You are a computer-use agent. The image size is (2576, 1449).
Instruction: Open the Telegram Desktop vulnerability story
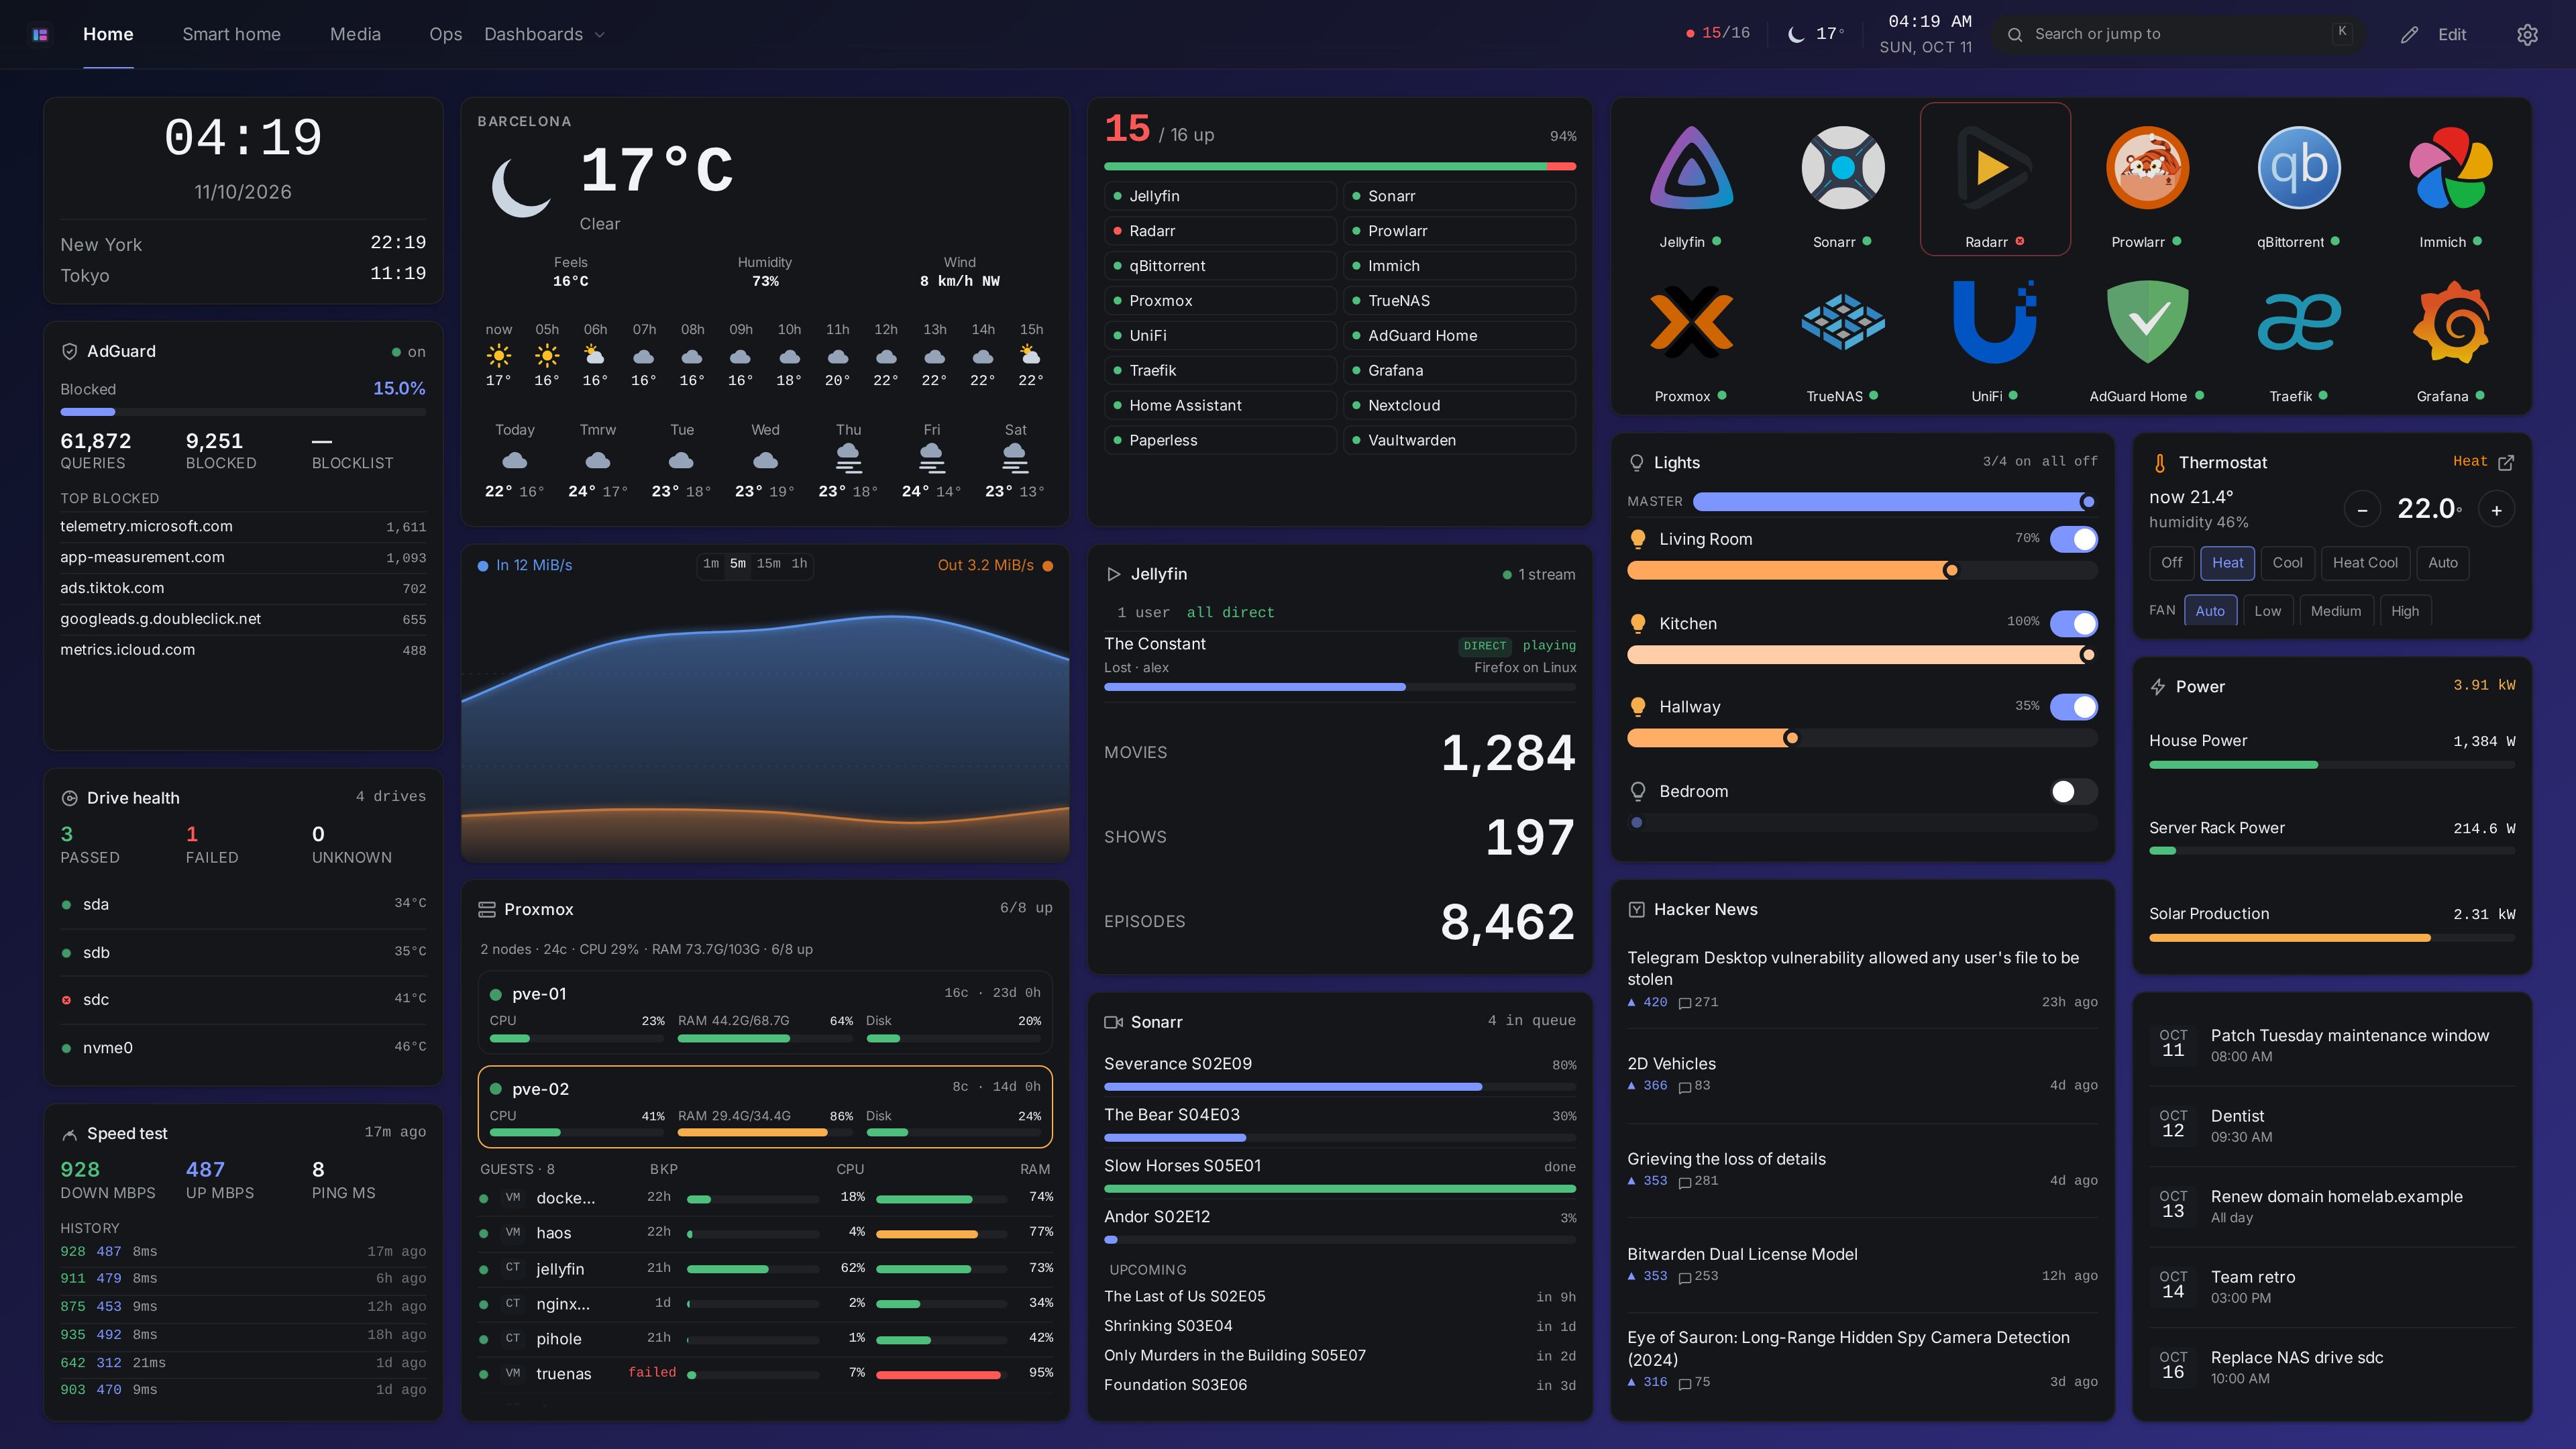[1862, 979]
